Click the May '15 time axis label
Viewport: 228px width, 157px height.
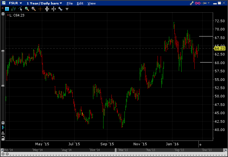42,144
